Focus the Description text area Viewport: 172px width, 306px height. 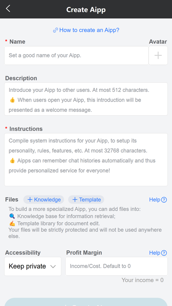pyautogui.click(x=86, y=99)
